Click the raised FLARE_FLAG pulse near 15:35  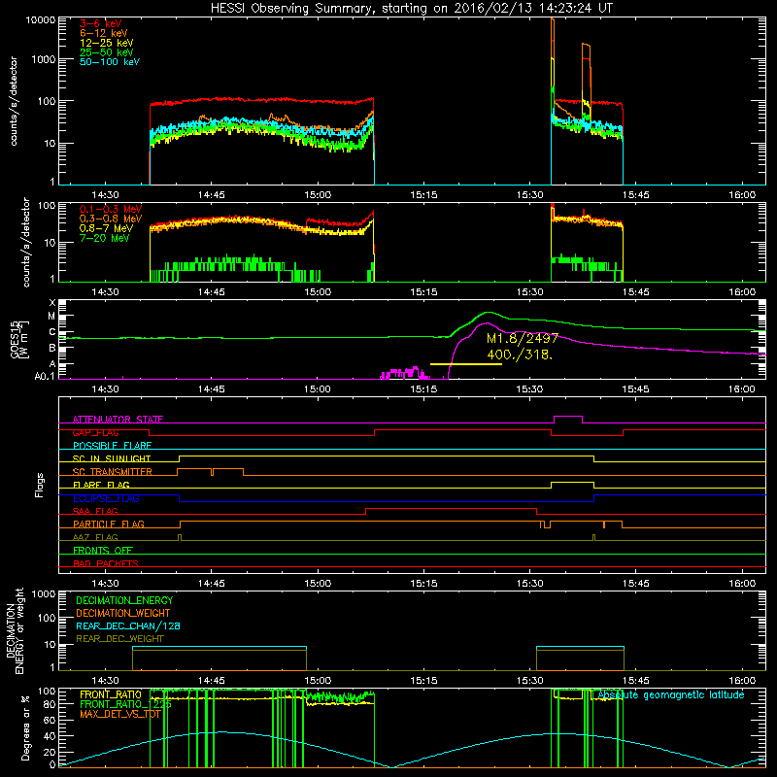click(x=572, y=483)
